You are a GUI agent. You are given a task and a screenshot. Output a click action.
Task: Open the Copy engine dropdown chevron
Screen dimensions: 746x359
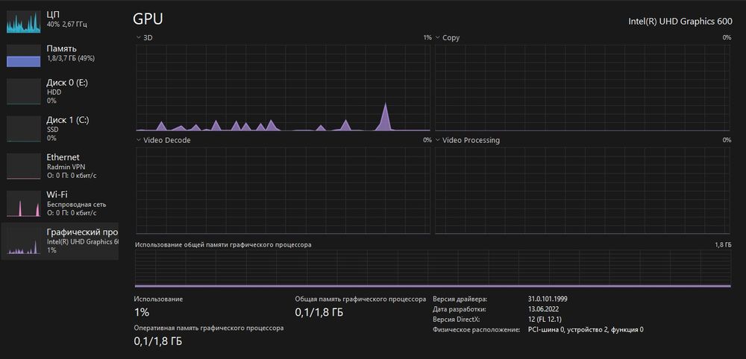click(x=437, y=37)
